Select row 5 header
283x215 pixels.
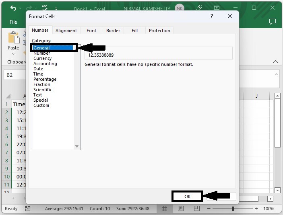point(6,136)
